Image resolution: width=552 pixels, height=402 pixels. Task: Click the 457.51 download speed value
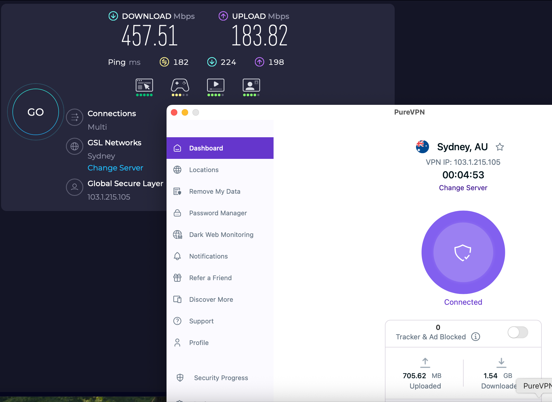tap(149, 35)
